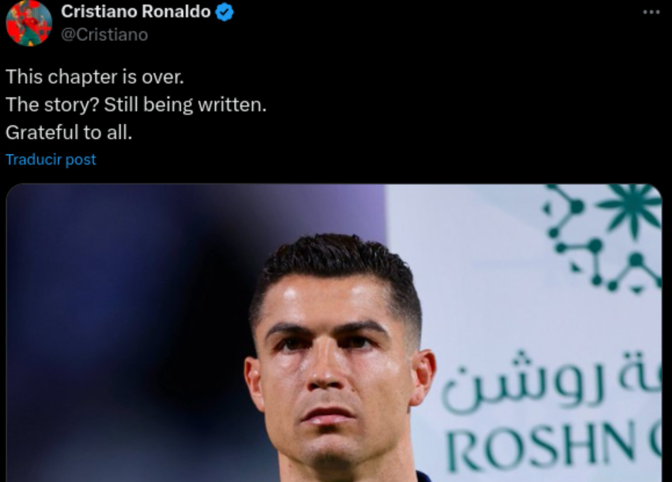Select the "This chapter is over." line
Viewport: 672px width, 482px height.
pos(95,77)
